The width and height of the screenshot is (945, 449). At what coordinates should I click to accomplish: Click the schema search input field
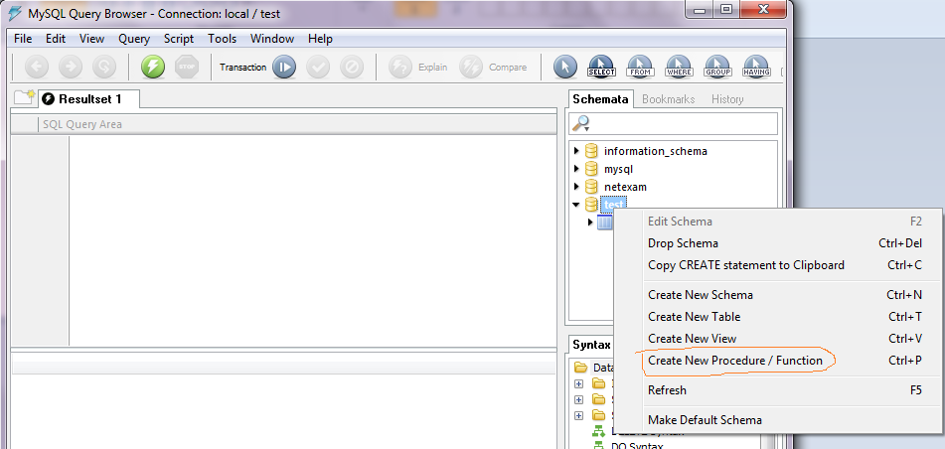[x=673, y=123]
